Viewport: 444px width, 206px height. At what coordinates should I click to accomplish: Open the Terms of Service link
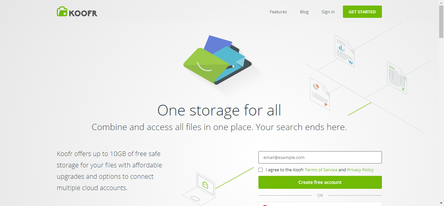pos(321,170)
